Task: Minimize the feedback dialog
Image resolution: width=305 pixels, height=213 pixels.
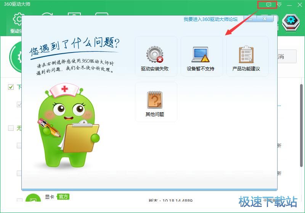Action: (250, 19)
